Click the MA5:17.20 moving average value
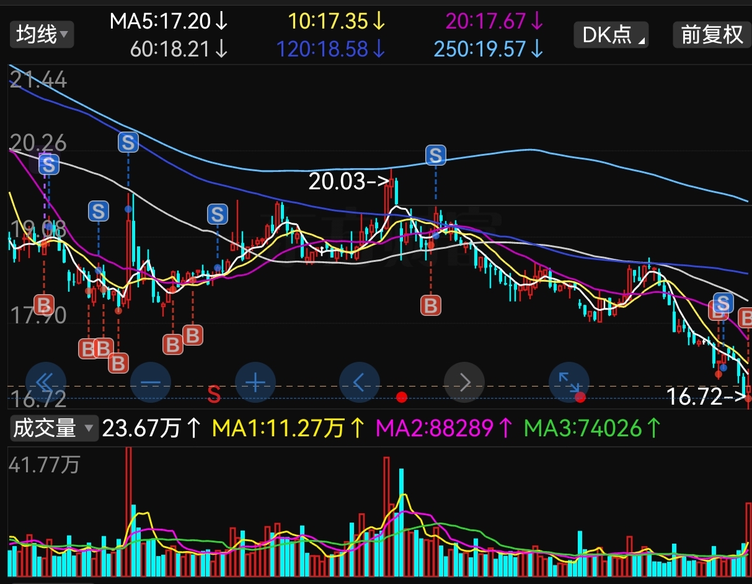This screenshot has height=584, width=752. point(169,22)
